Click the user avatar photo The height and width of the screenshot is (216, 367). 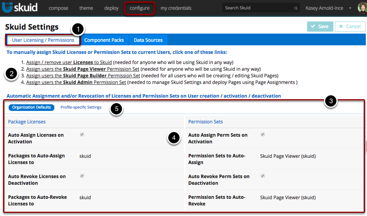362,8
